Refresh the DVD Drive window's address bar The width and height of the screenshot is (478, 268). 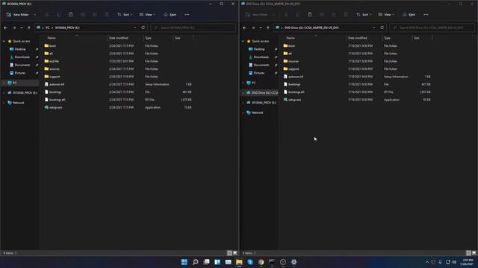[382, 28]
